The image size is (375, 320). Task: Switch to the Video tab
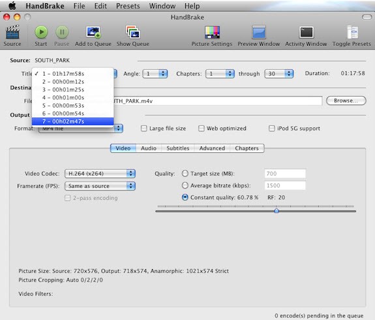(x=123, y=148)
